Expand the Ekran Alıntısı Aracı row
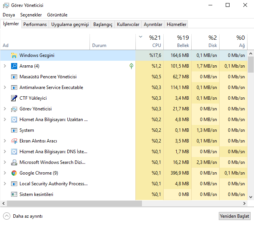Image resolution: width=254 pixels, height=225 pixels. (5, 141)
